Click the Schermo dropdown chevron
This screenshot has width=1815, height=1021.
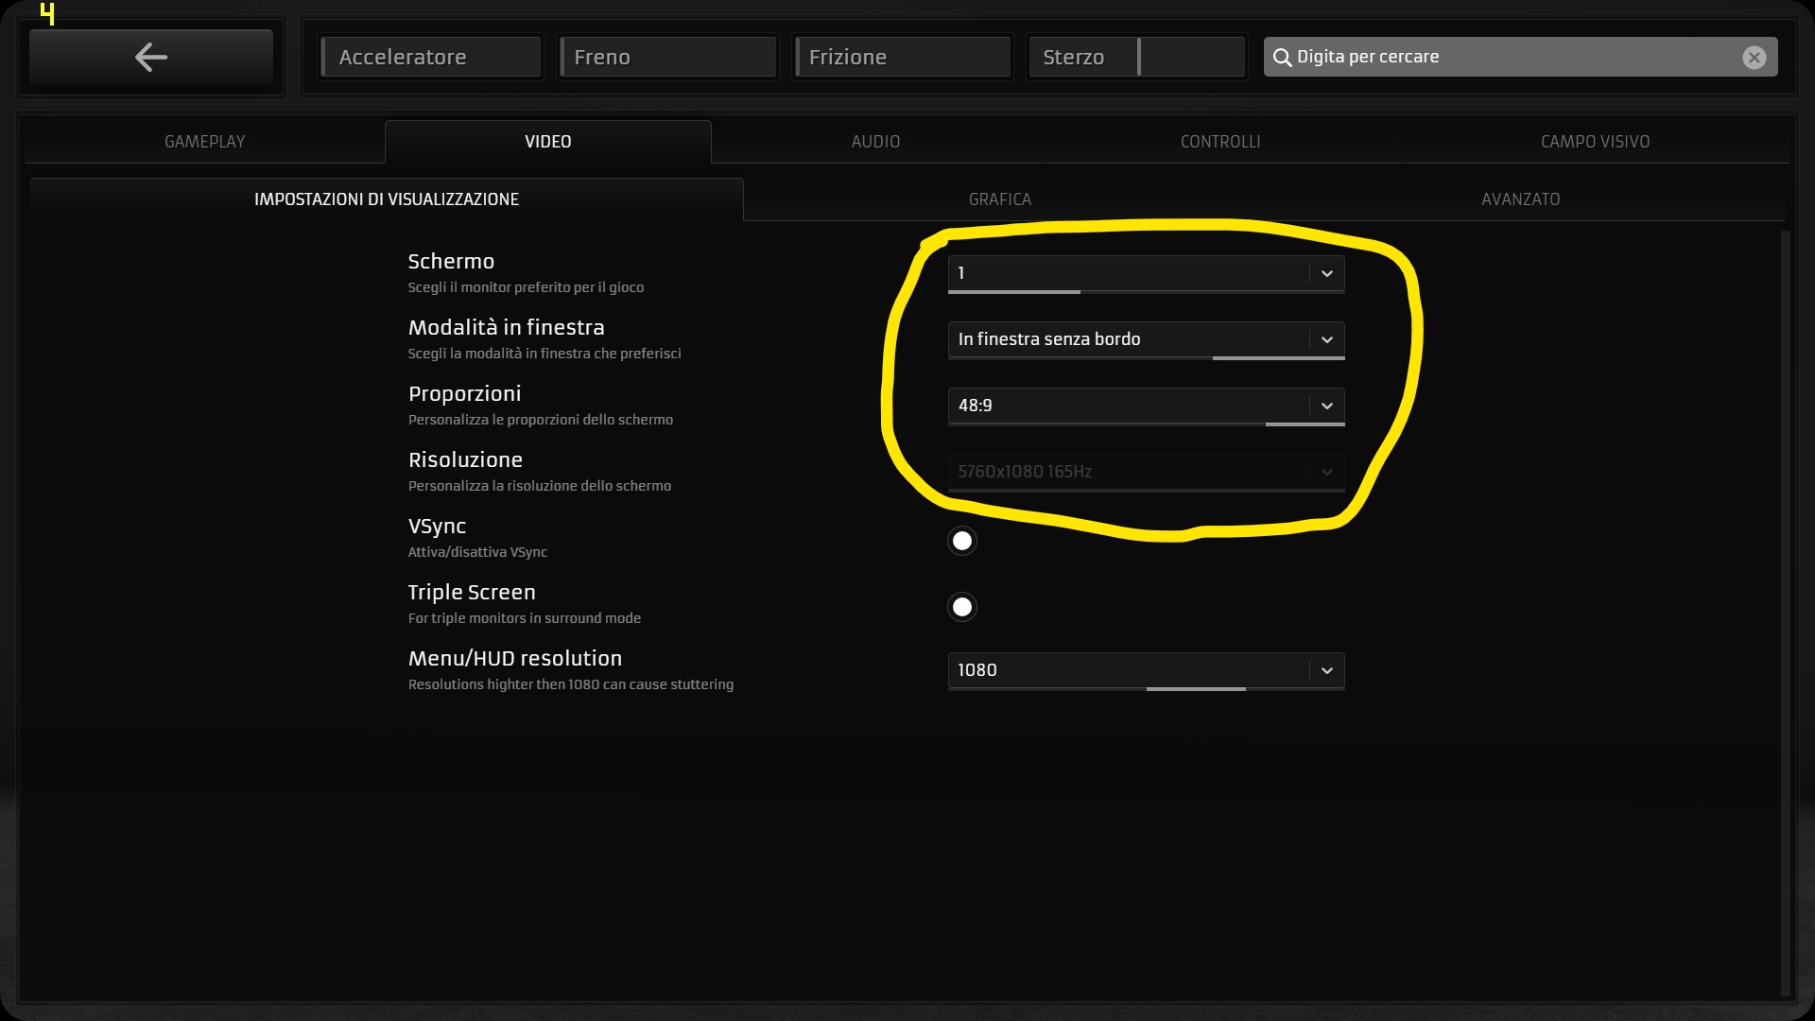tap(1326, 273)
